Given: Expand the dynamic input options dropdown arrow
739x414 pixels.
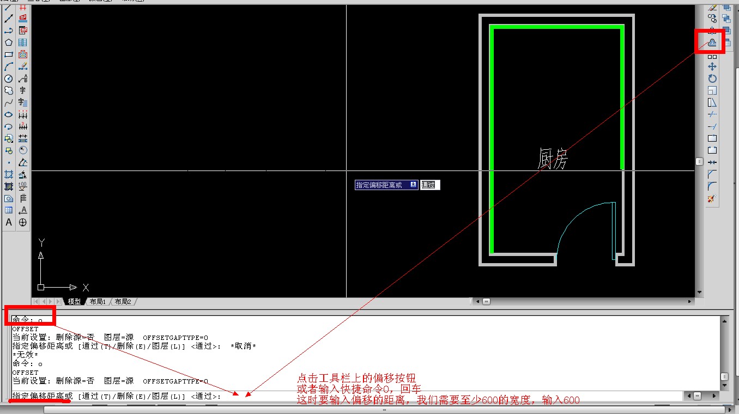Looking at the screenshot, I should click(x=413, y=185).
